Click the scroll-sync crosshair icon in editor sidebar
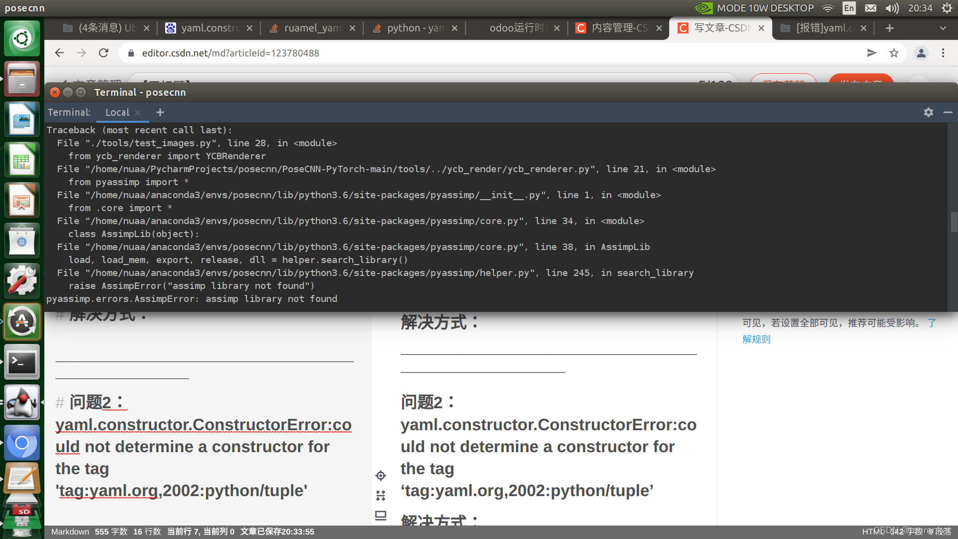958x539 pixels. coord(381,475)
